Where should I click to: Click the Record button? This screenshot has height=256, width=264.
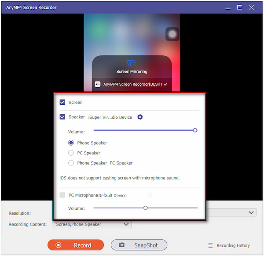coord(76,245)
